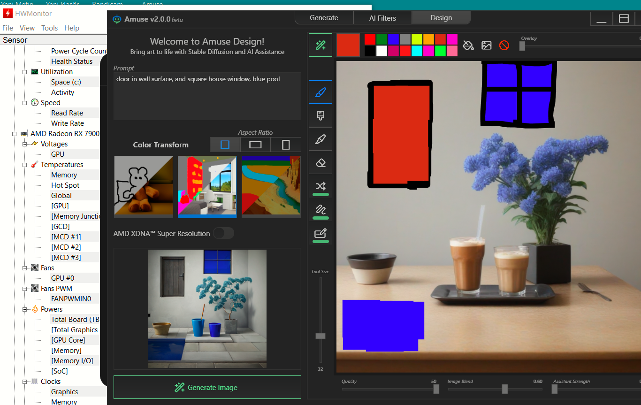Click the Generate Image button
The image size is (641, 405).
click(x=207, y=387)
